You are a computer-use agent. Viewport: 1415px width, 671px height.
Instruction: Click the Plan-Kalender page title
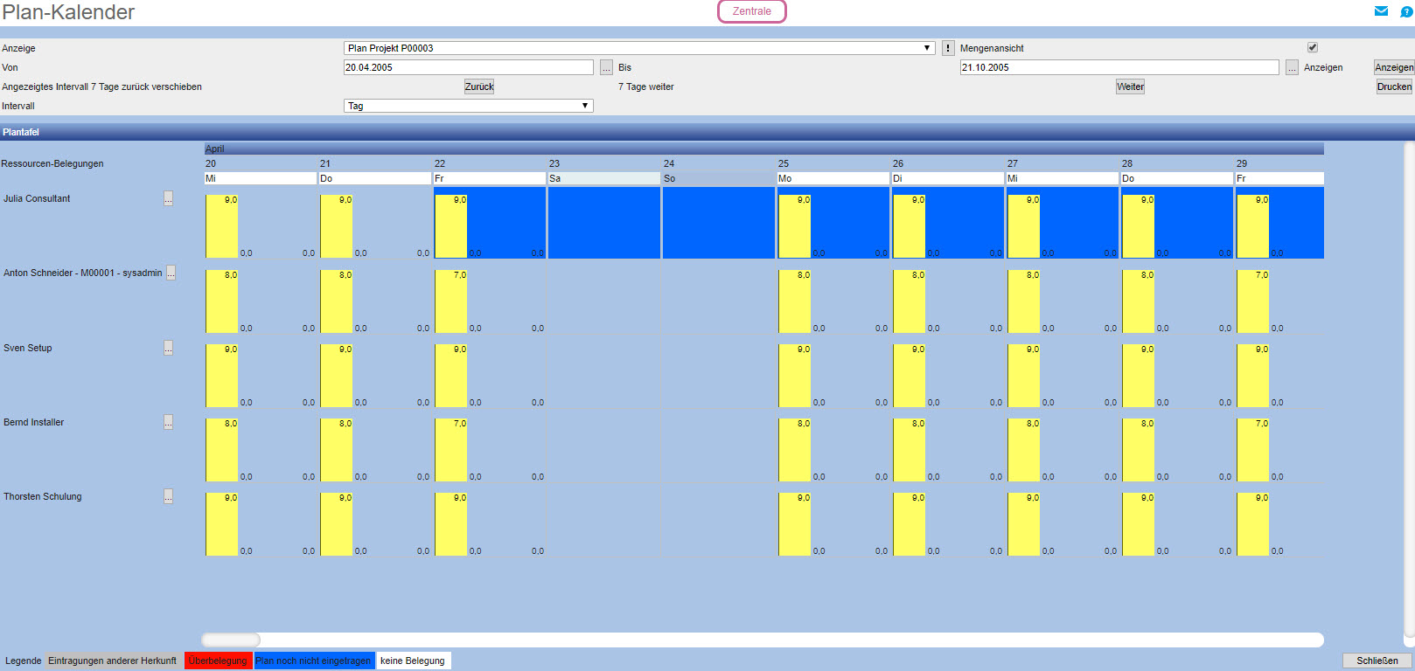(68, 12)
